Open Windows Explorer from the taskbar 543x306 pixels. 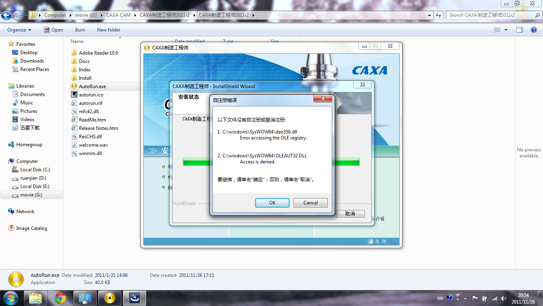(36, 298)
